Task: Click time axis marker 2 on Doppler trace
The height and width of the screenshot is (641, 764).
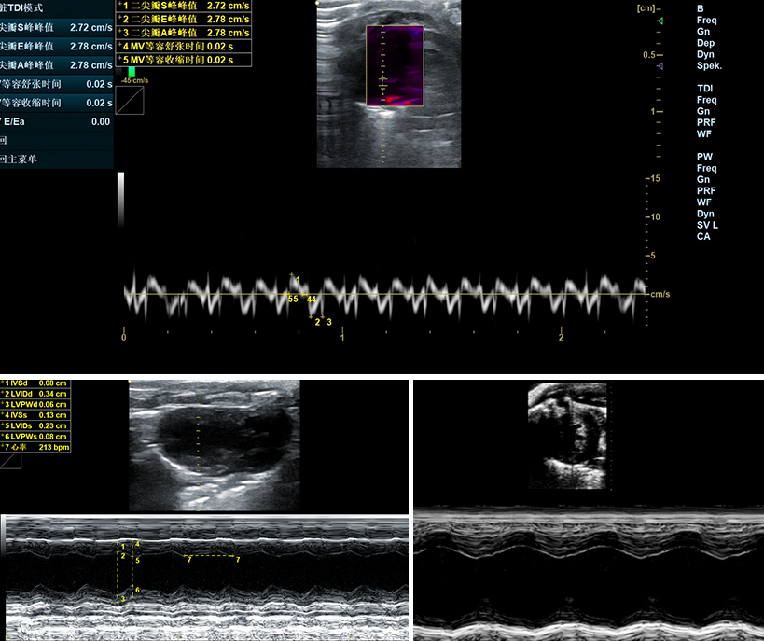Action: pyautogui.click(x=561, y=338)
